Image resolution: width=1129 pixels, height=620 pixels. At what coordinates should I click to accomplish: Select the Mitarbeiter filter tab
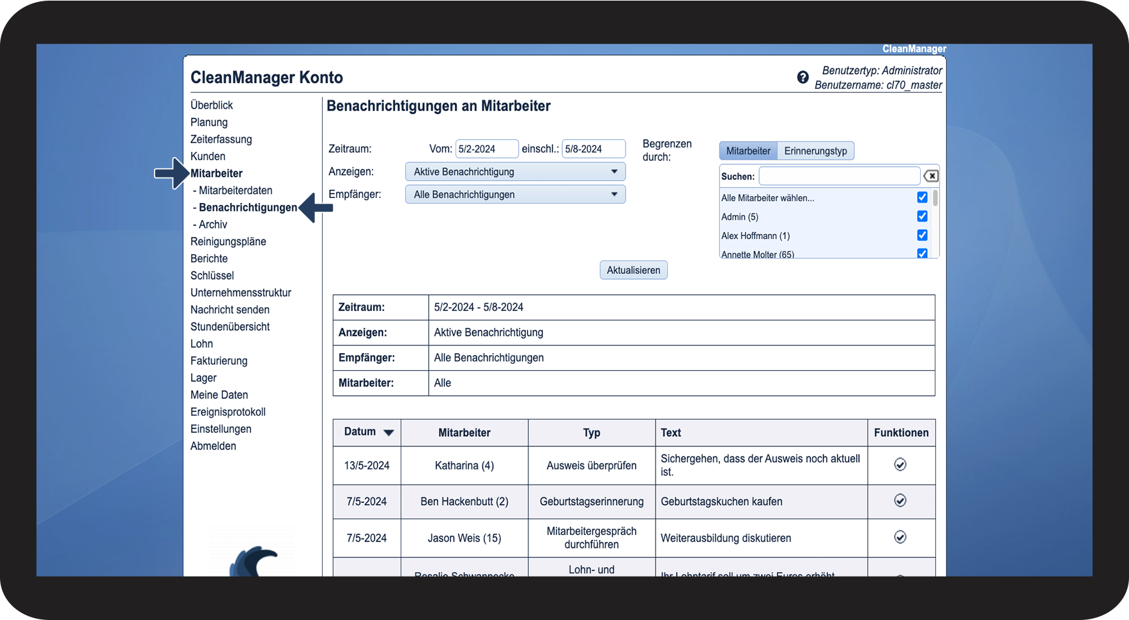click(x=748, y=151)
